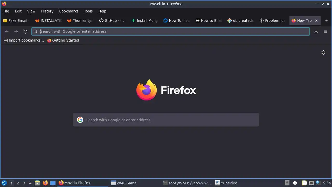Screen dimensions: 332x187
Task: Switch to the How to Enal tab
Action: pyautogui.click(x=208, y=21)
